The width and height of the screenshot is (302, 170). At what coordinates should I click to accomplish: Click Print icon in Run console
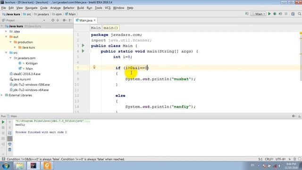[9, 144]
